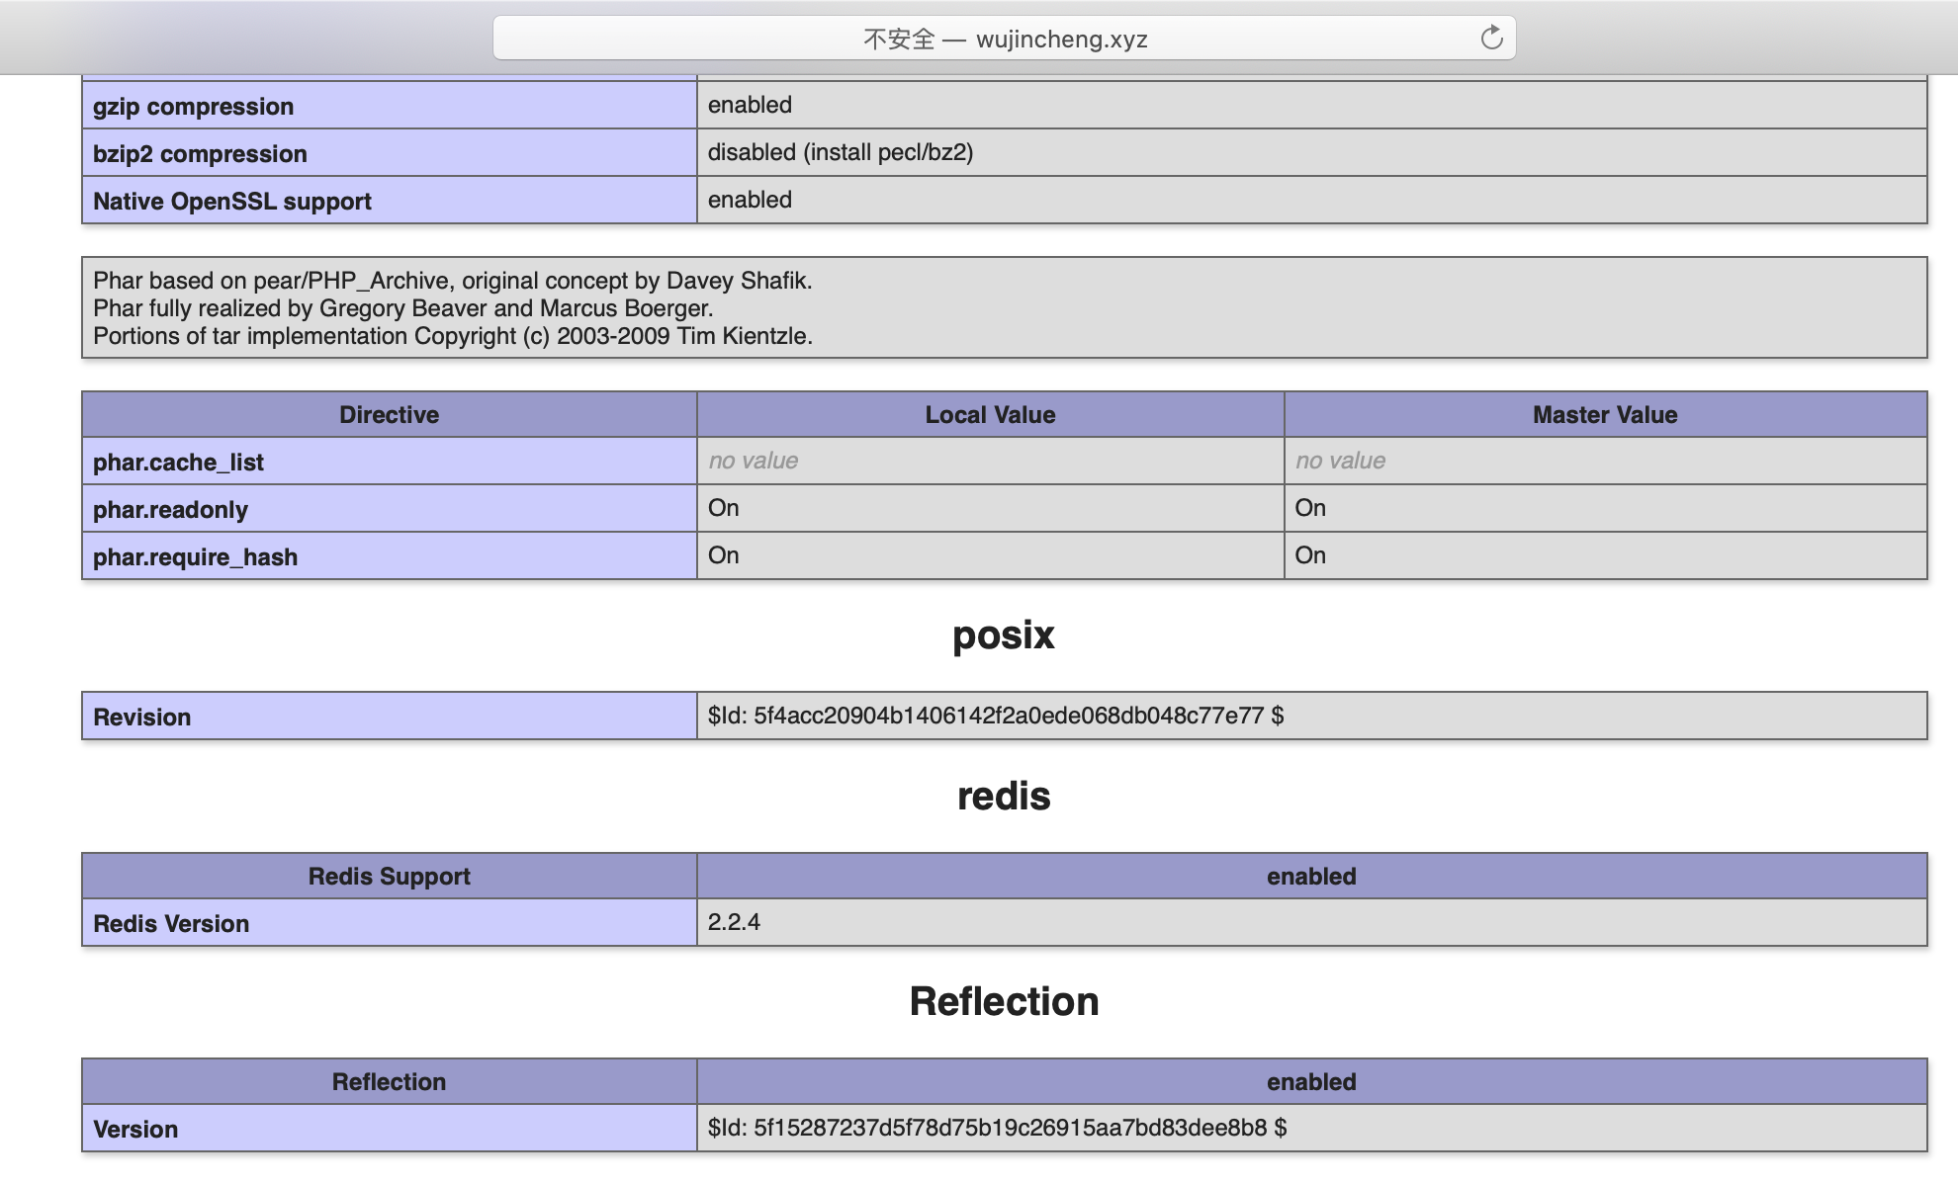Click the Phar credits text box
Viewport: 1958px width, 1184px height.
[1004, 308]
